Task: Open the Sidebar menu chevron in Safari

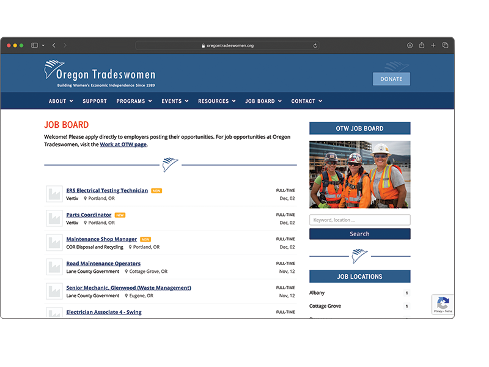Action: coord(43,45)
